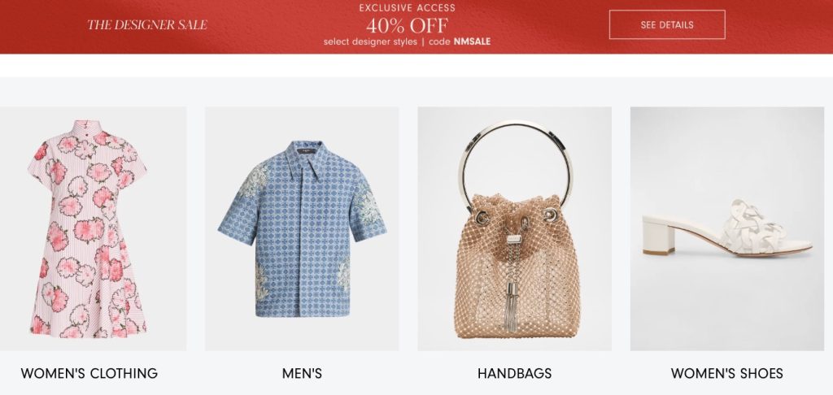Click the EXCLUSIVE ACCESS text
Viewport: 833px width, 395px height.
(x=407, y=8)
